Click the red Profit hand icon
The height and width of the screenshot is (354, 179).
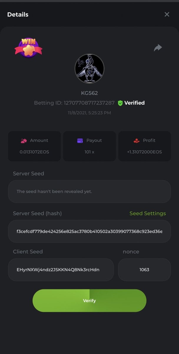point(136,141)
